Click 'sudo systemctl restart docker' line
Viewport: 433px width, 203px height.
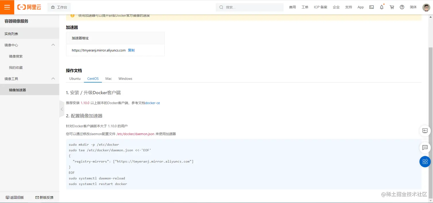(x=98, y=184)
